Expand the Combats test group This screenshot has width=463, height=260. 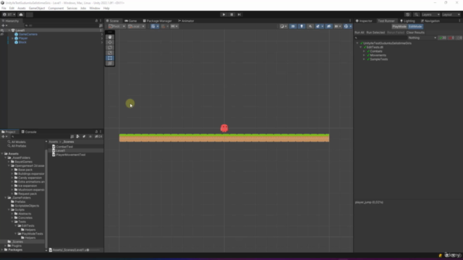364,51
